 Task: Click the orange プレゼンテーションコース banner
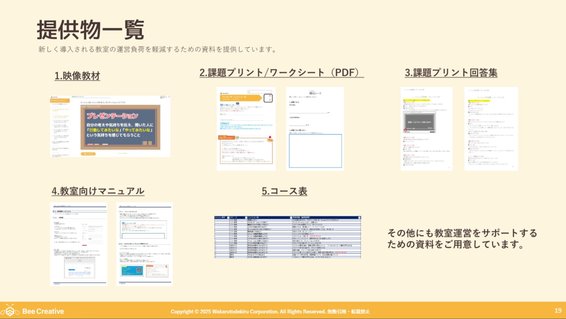point(241,97)
